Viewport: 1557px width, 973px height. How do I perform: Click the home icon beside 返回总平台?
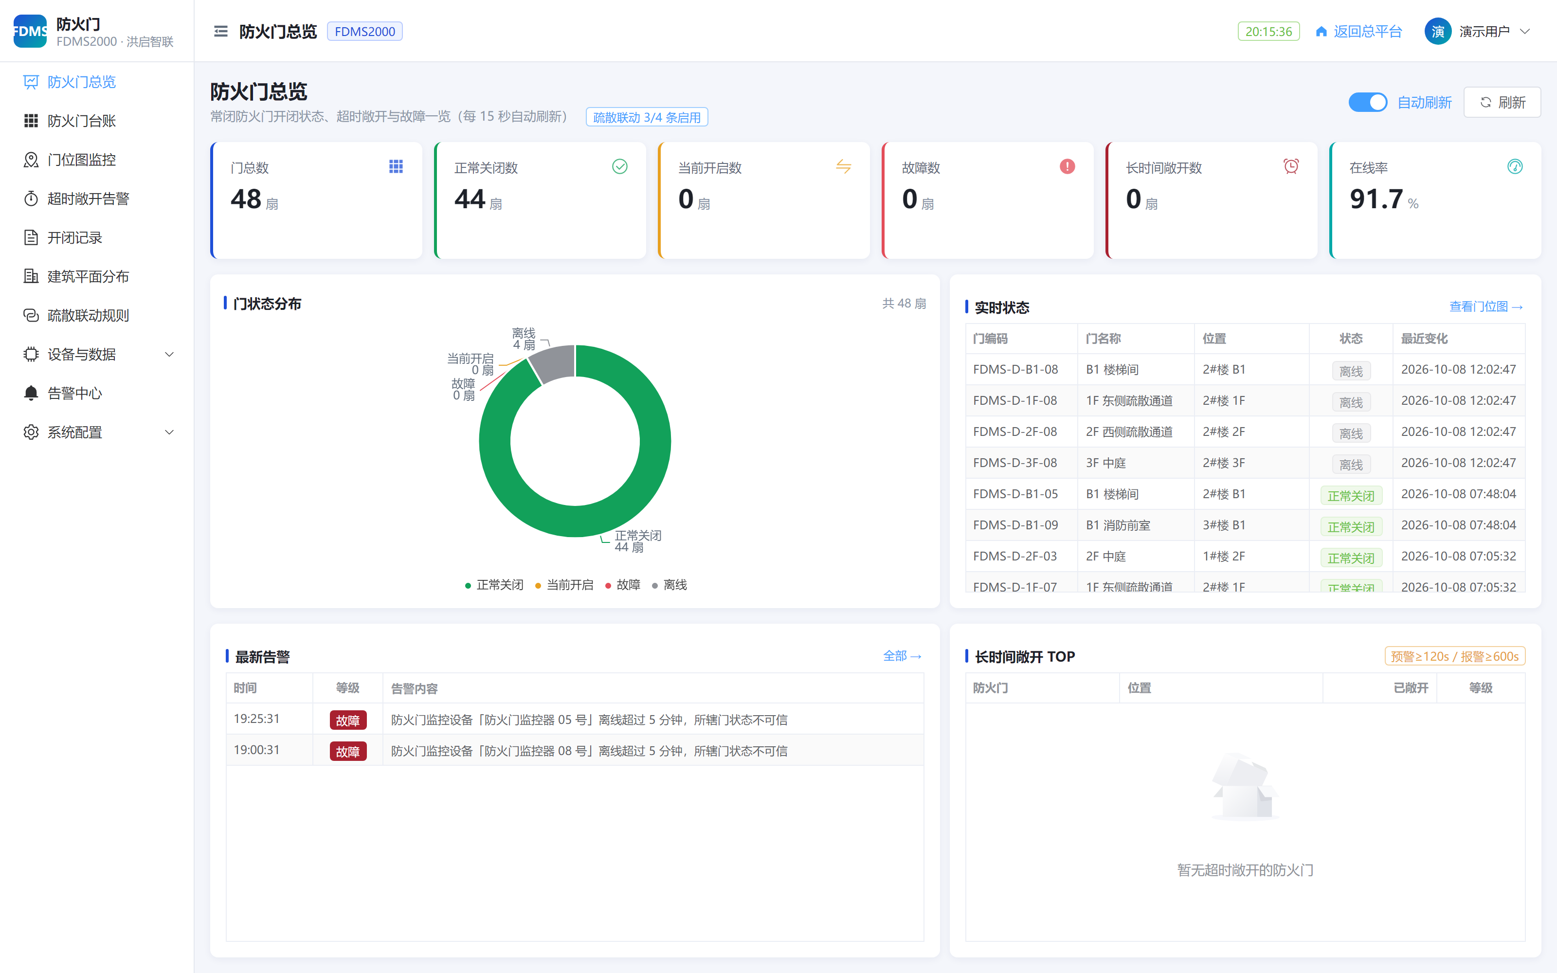point(1321,32)
